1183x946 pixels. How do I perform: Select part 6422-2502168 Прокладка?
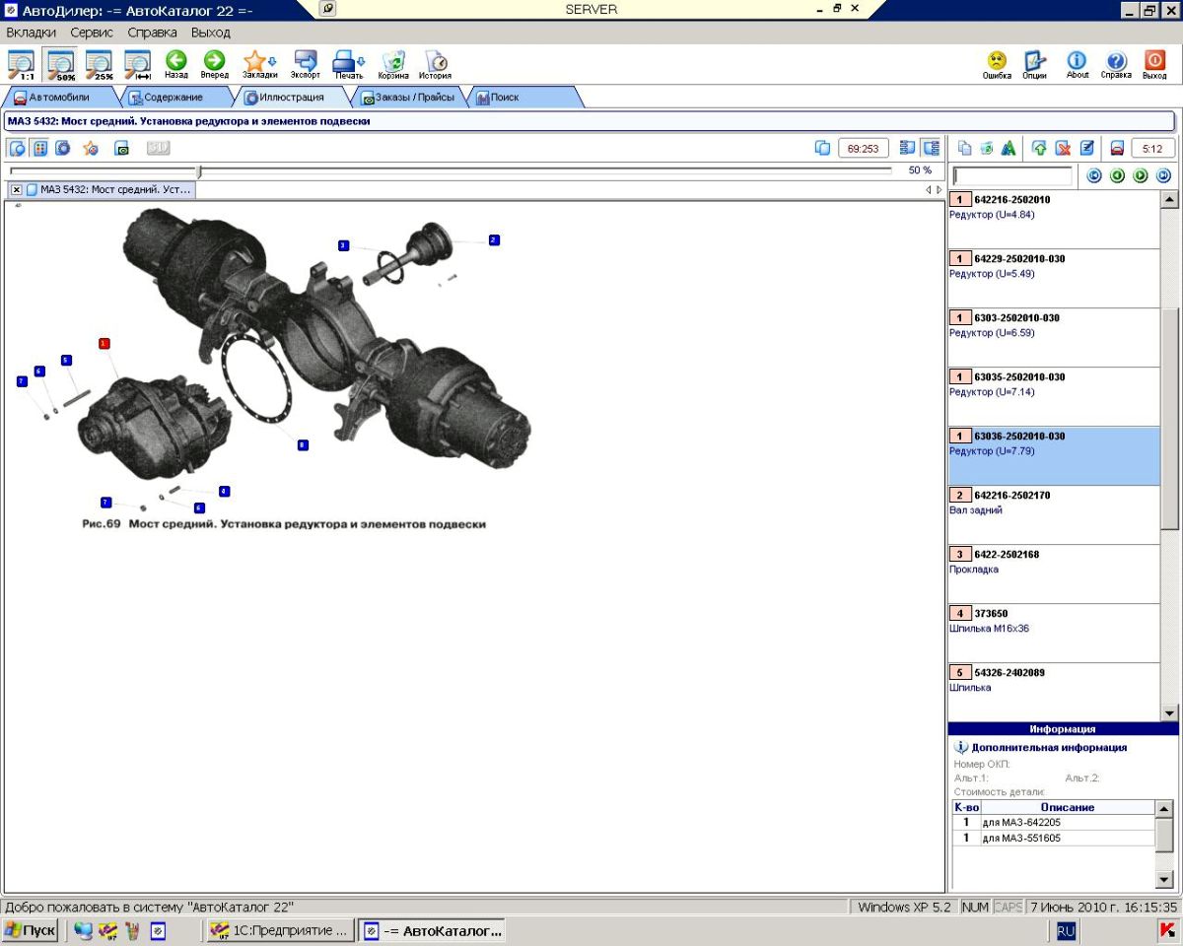(1054, 574)
